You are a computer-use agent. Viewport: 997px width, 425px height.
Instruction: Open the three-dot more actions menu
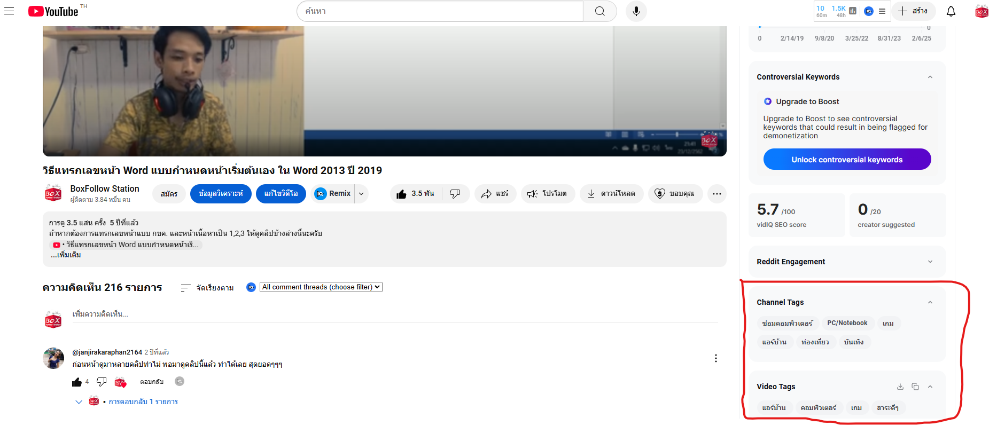click(716, 194)
